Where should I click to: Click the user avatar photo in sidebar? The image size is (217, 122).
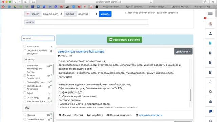click(210, 24)
